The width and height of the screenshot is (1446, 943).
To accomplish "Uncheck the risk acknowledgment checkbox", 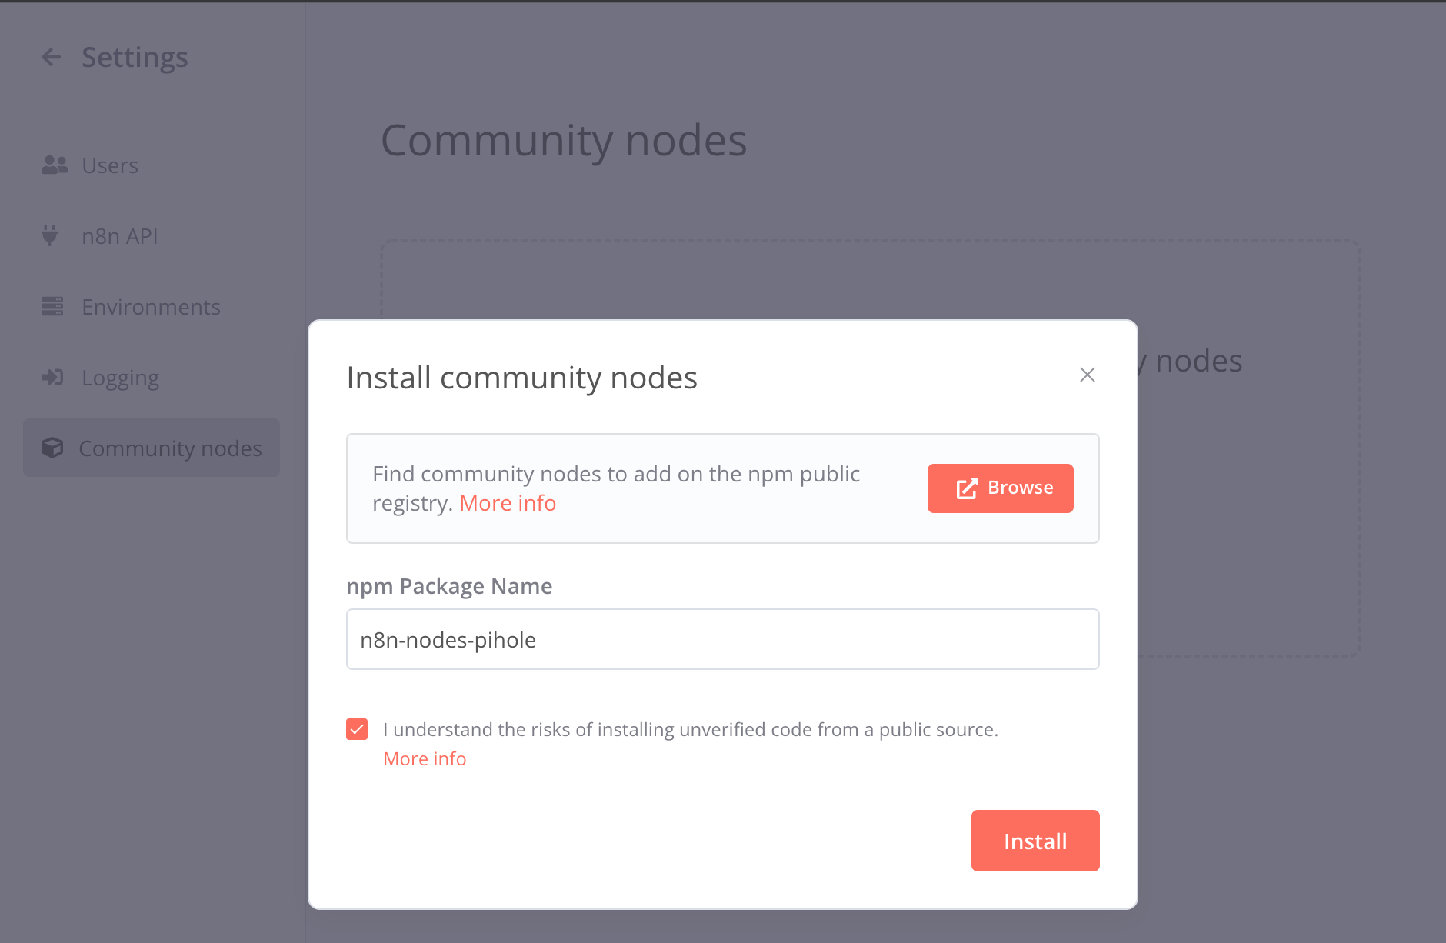I will 357,729.
